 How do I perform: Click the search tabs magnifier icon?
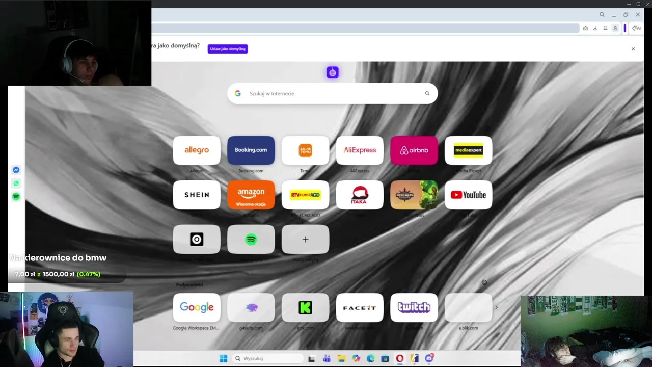pyautogui.click(x=602, y=15)
